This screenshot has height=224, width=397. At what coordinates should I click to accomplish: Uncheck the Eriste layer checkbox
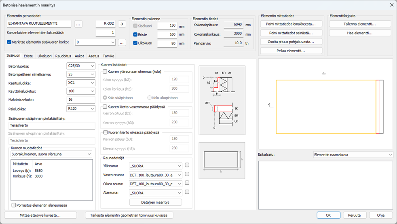tap(135, 34)
